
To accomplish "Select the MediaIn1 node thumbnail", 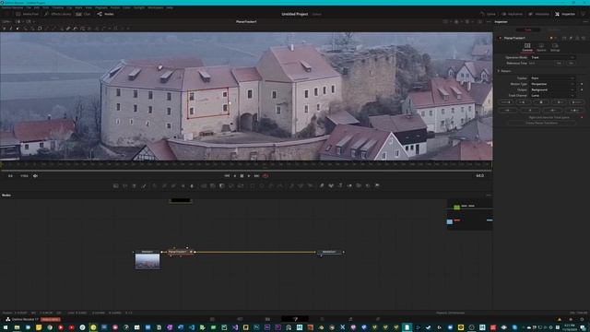I will pos(147,261).
